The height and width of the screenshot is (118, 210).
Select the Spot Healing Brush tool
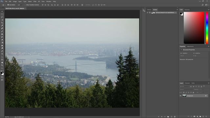(x=2, y=29)
